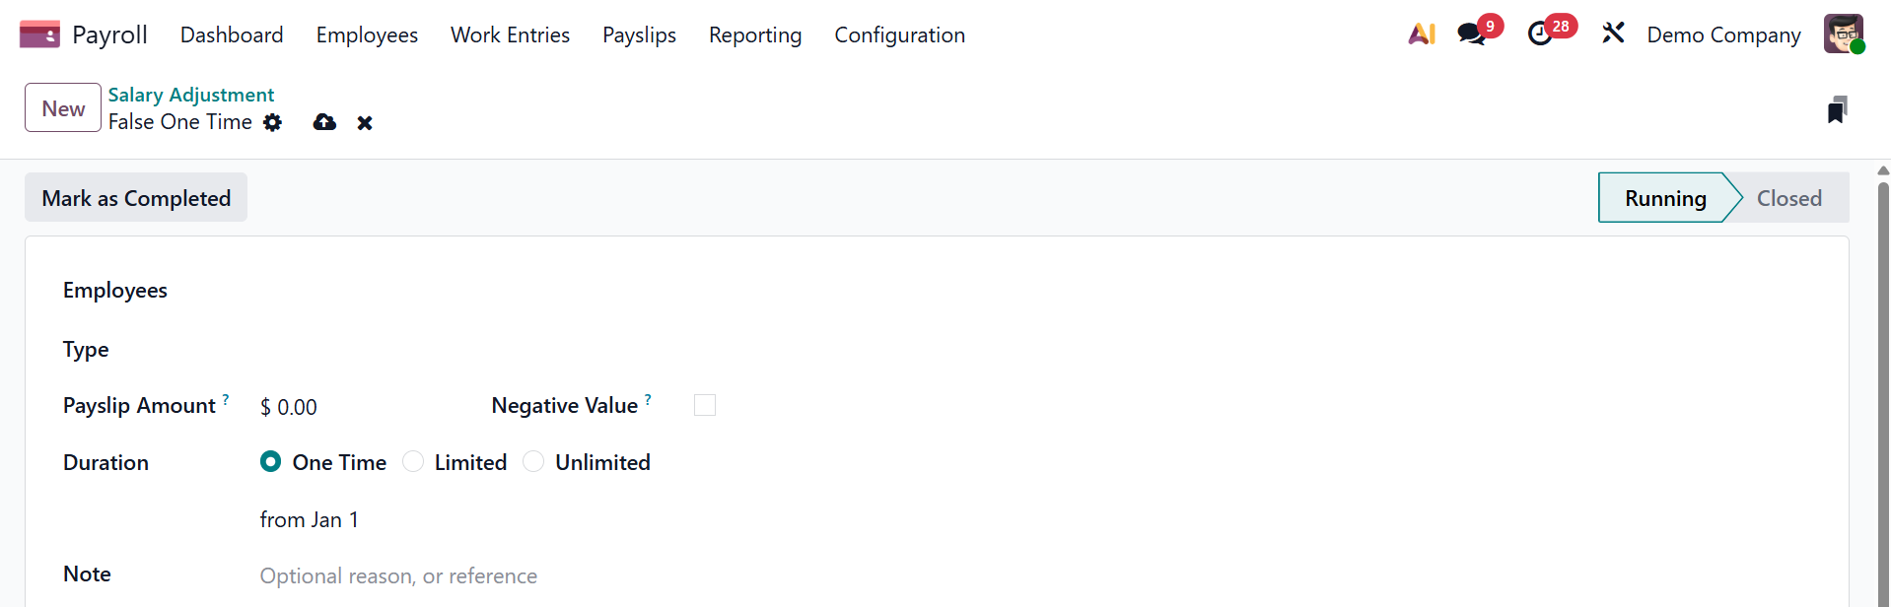Discard changes with the X icon
1891x607 pixels.
pyautogui.click(x=365, y=123)
